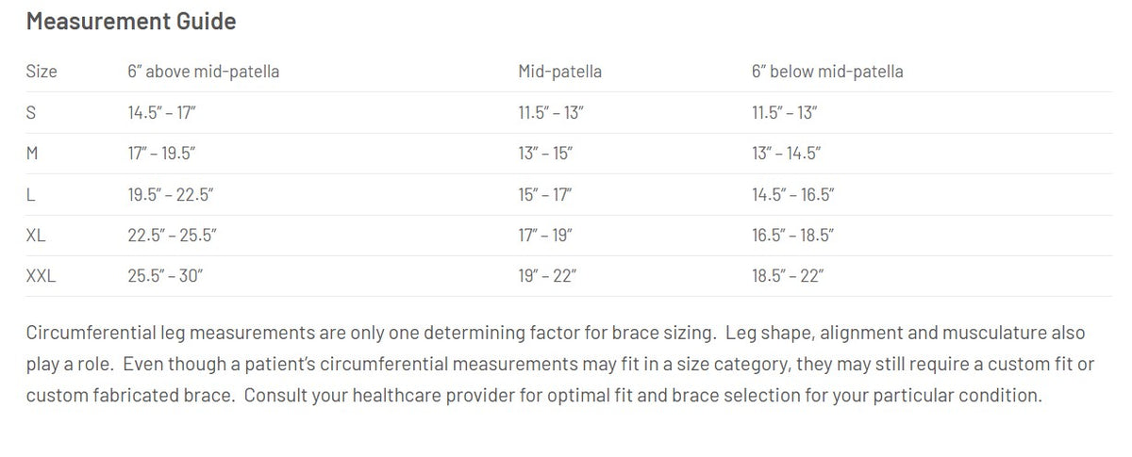Click the 19.5" – 22.5" measurement cell
The width and height of the screenshot is (1132, 457).
tap(169, 194)
